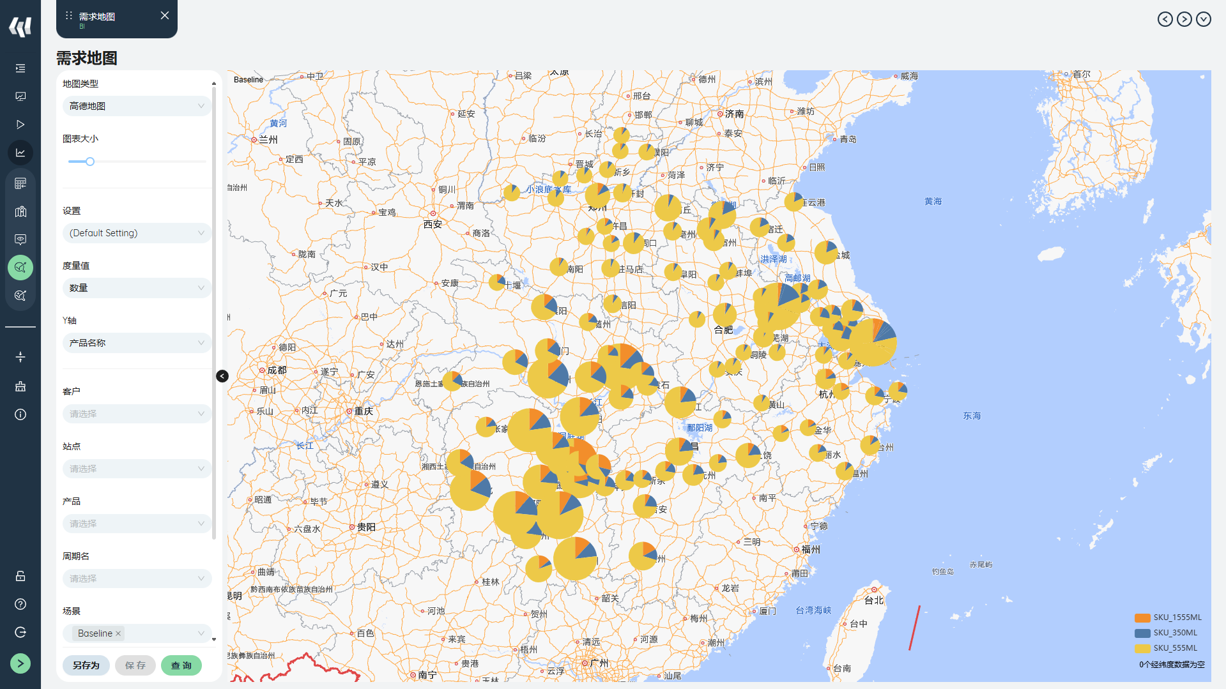The width and height of the screenshot is (1226, 689).
Task: Open the help question mark icon
Action: pos(20,604)
